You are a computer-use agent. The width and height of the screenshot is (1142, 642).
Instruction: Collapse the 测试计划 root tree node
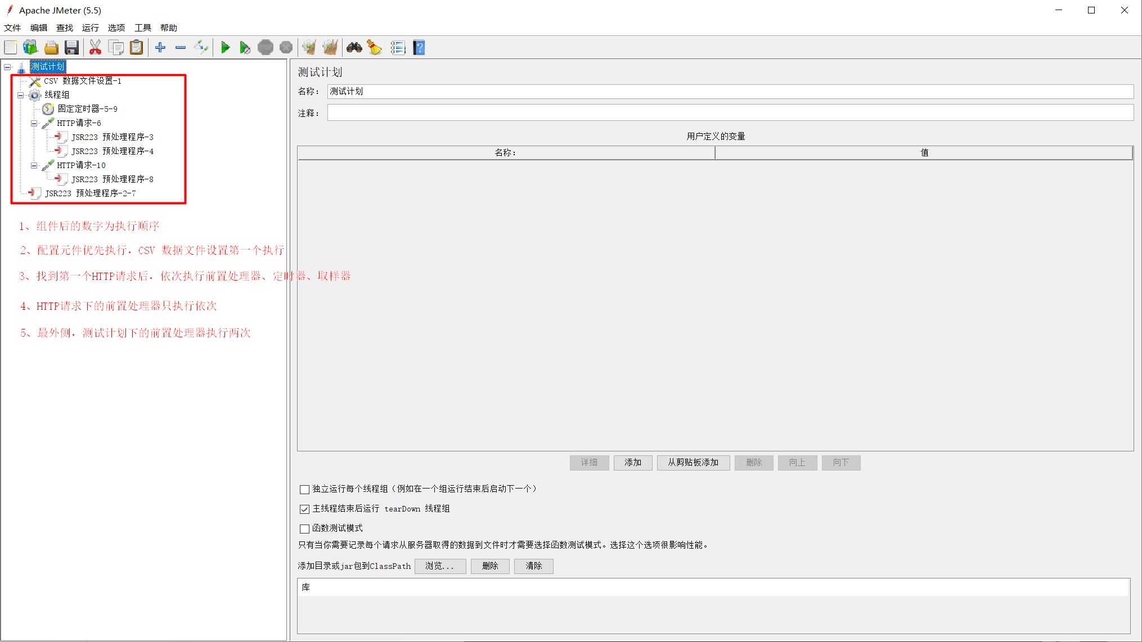point(8,67)
